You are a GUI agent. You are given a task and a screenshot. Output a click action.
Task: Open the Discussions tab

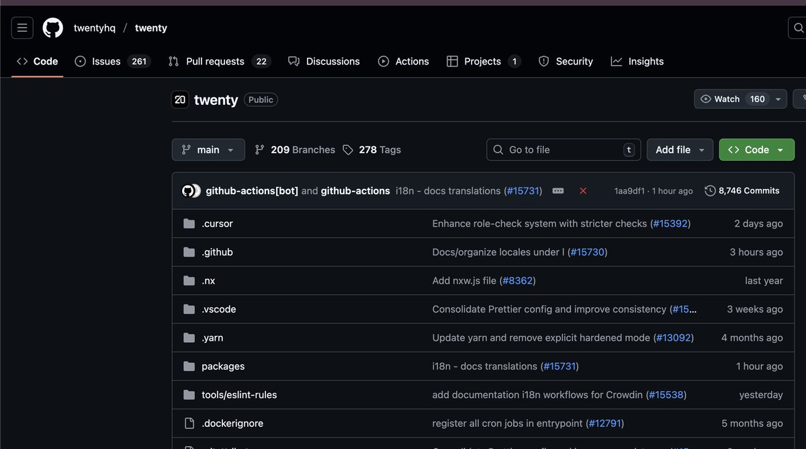click(x=324, y=61)
